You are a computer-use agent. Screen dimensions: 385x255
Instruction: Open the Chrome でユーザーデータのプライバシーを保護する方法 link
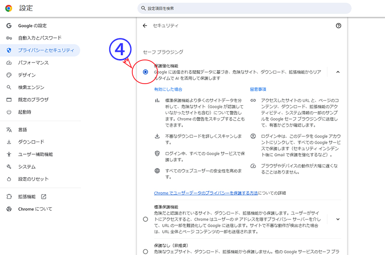(x=205, y=193)
